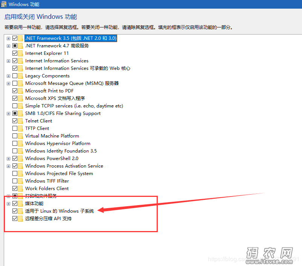Select 'Windows Projected File System' row text
The image size is (302, 266).
[x=59, y=173]
